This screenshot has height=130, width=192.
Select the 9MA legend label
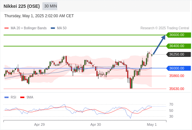click(30, 97)
